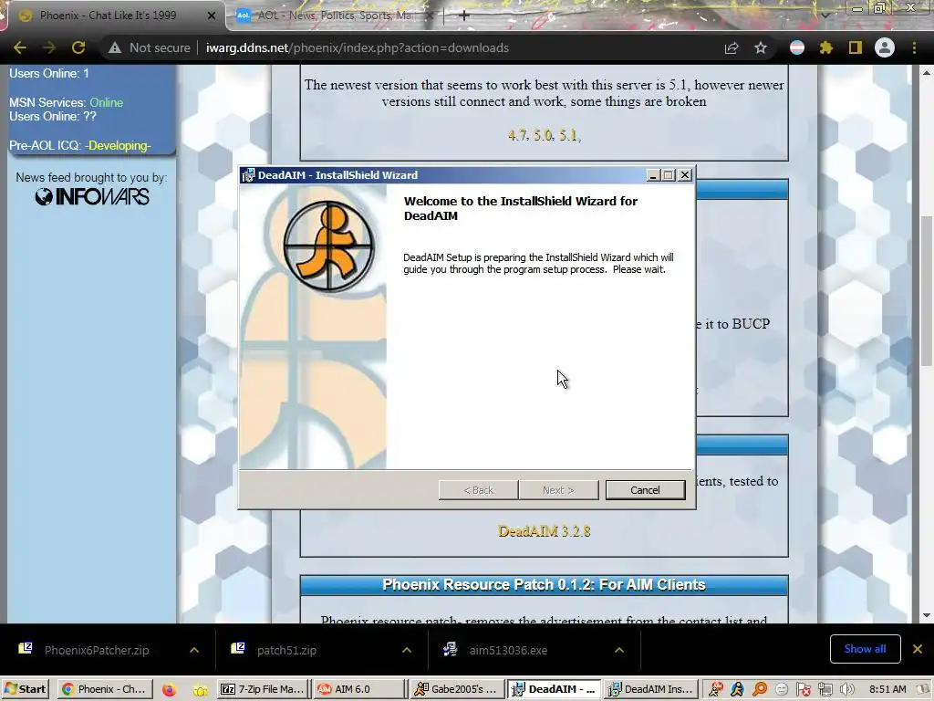Click the share page icon in the address bar

point(732,47)
